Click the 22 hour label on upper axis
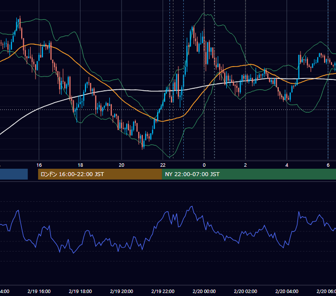The height and width of the screenshot is (296, 336). [x=163, y=165]
